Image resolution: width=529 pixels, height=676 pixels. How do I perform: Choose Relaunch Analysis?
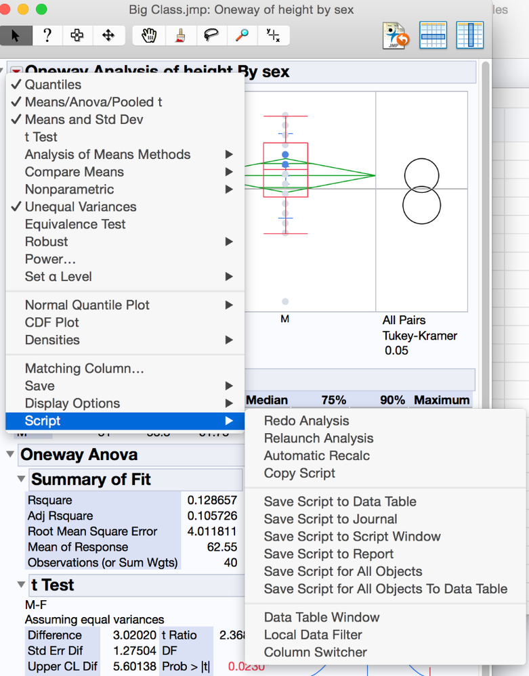[x=385, y=438]
